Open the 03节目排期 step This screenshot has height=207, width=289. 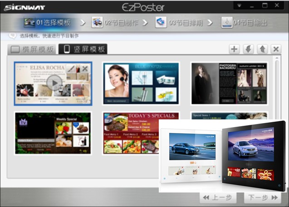179,23
